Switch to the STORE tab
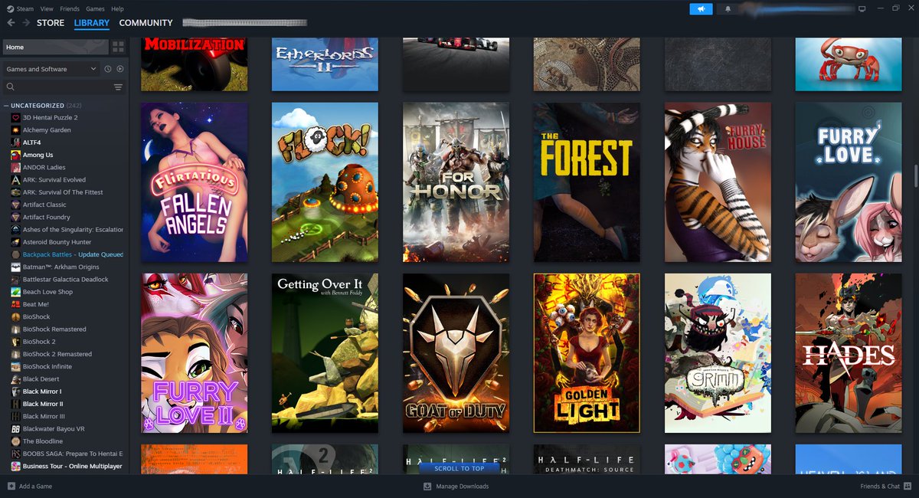The width and height of the screenshot is (919, 498). click(x=51, y=23)
